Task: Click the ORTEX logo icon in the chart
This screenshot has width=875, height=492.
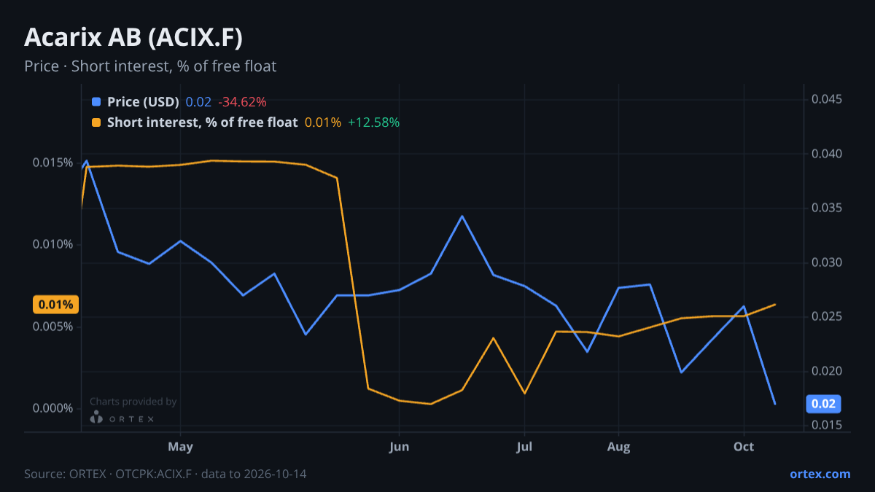Action: (x=96, y=418)
